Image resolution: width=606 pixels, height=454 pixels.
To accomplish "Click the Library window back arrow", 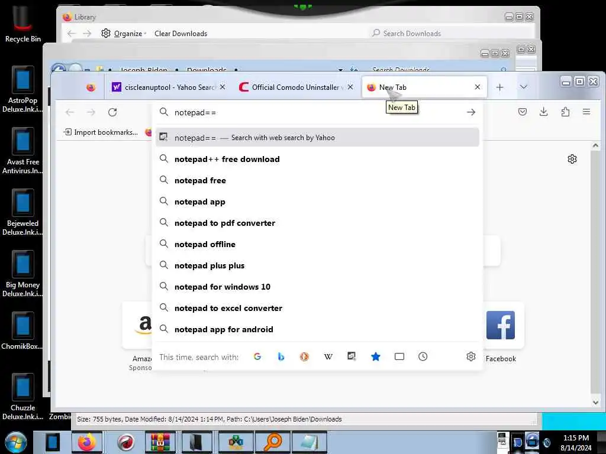I will 72,34.
